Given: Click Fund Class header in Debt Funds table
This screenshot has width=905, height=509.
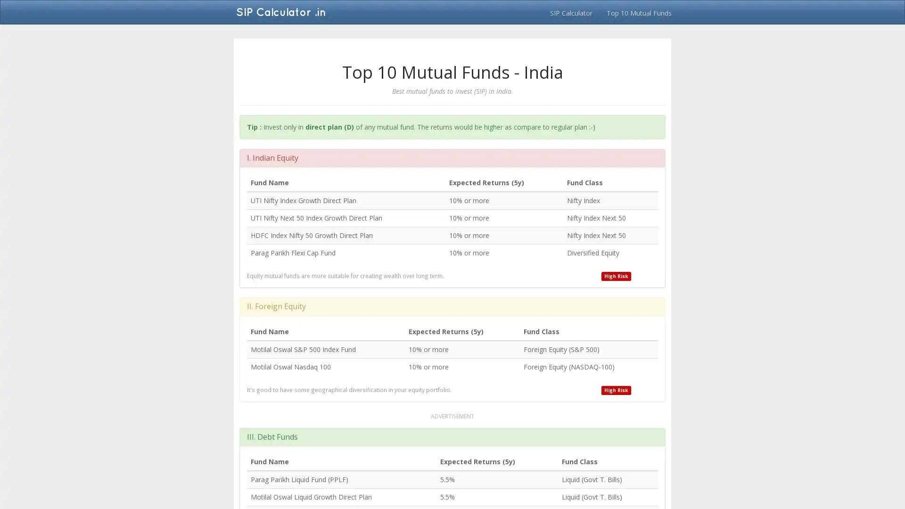Looking at the screenshot, I should [579, 462].
